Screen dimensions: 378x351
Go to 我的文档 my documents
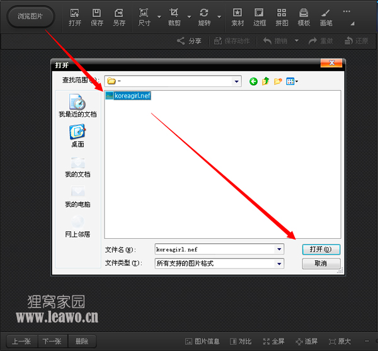[77, 167]
